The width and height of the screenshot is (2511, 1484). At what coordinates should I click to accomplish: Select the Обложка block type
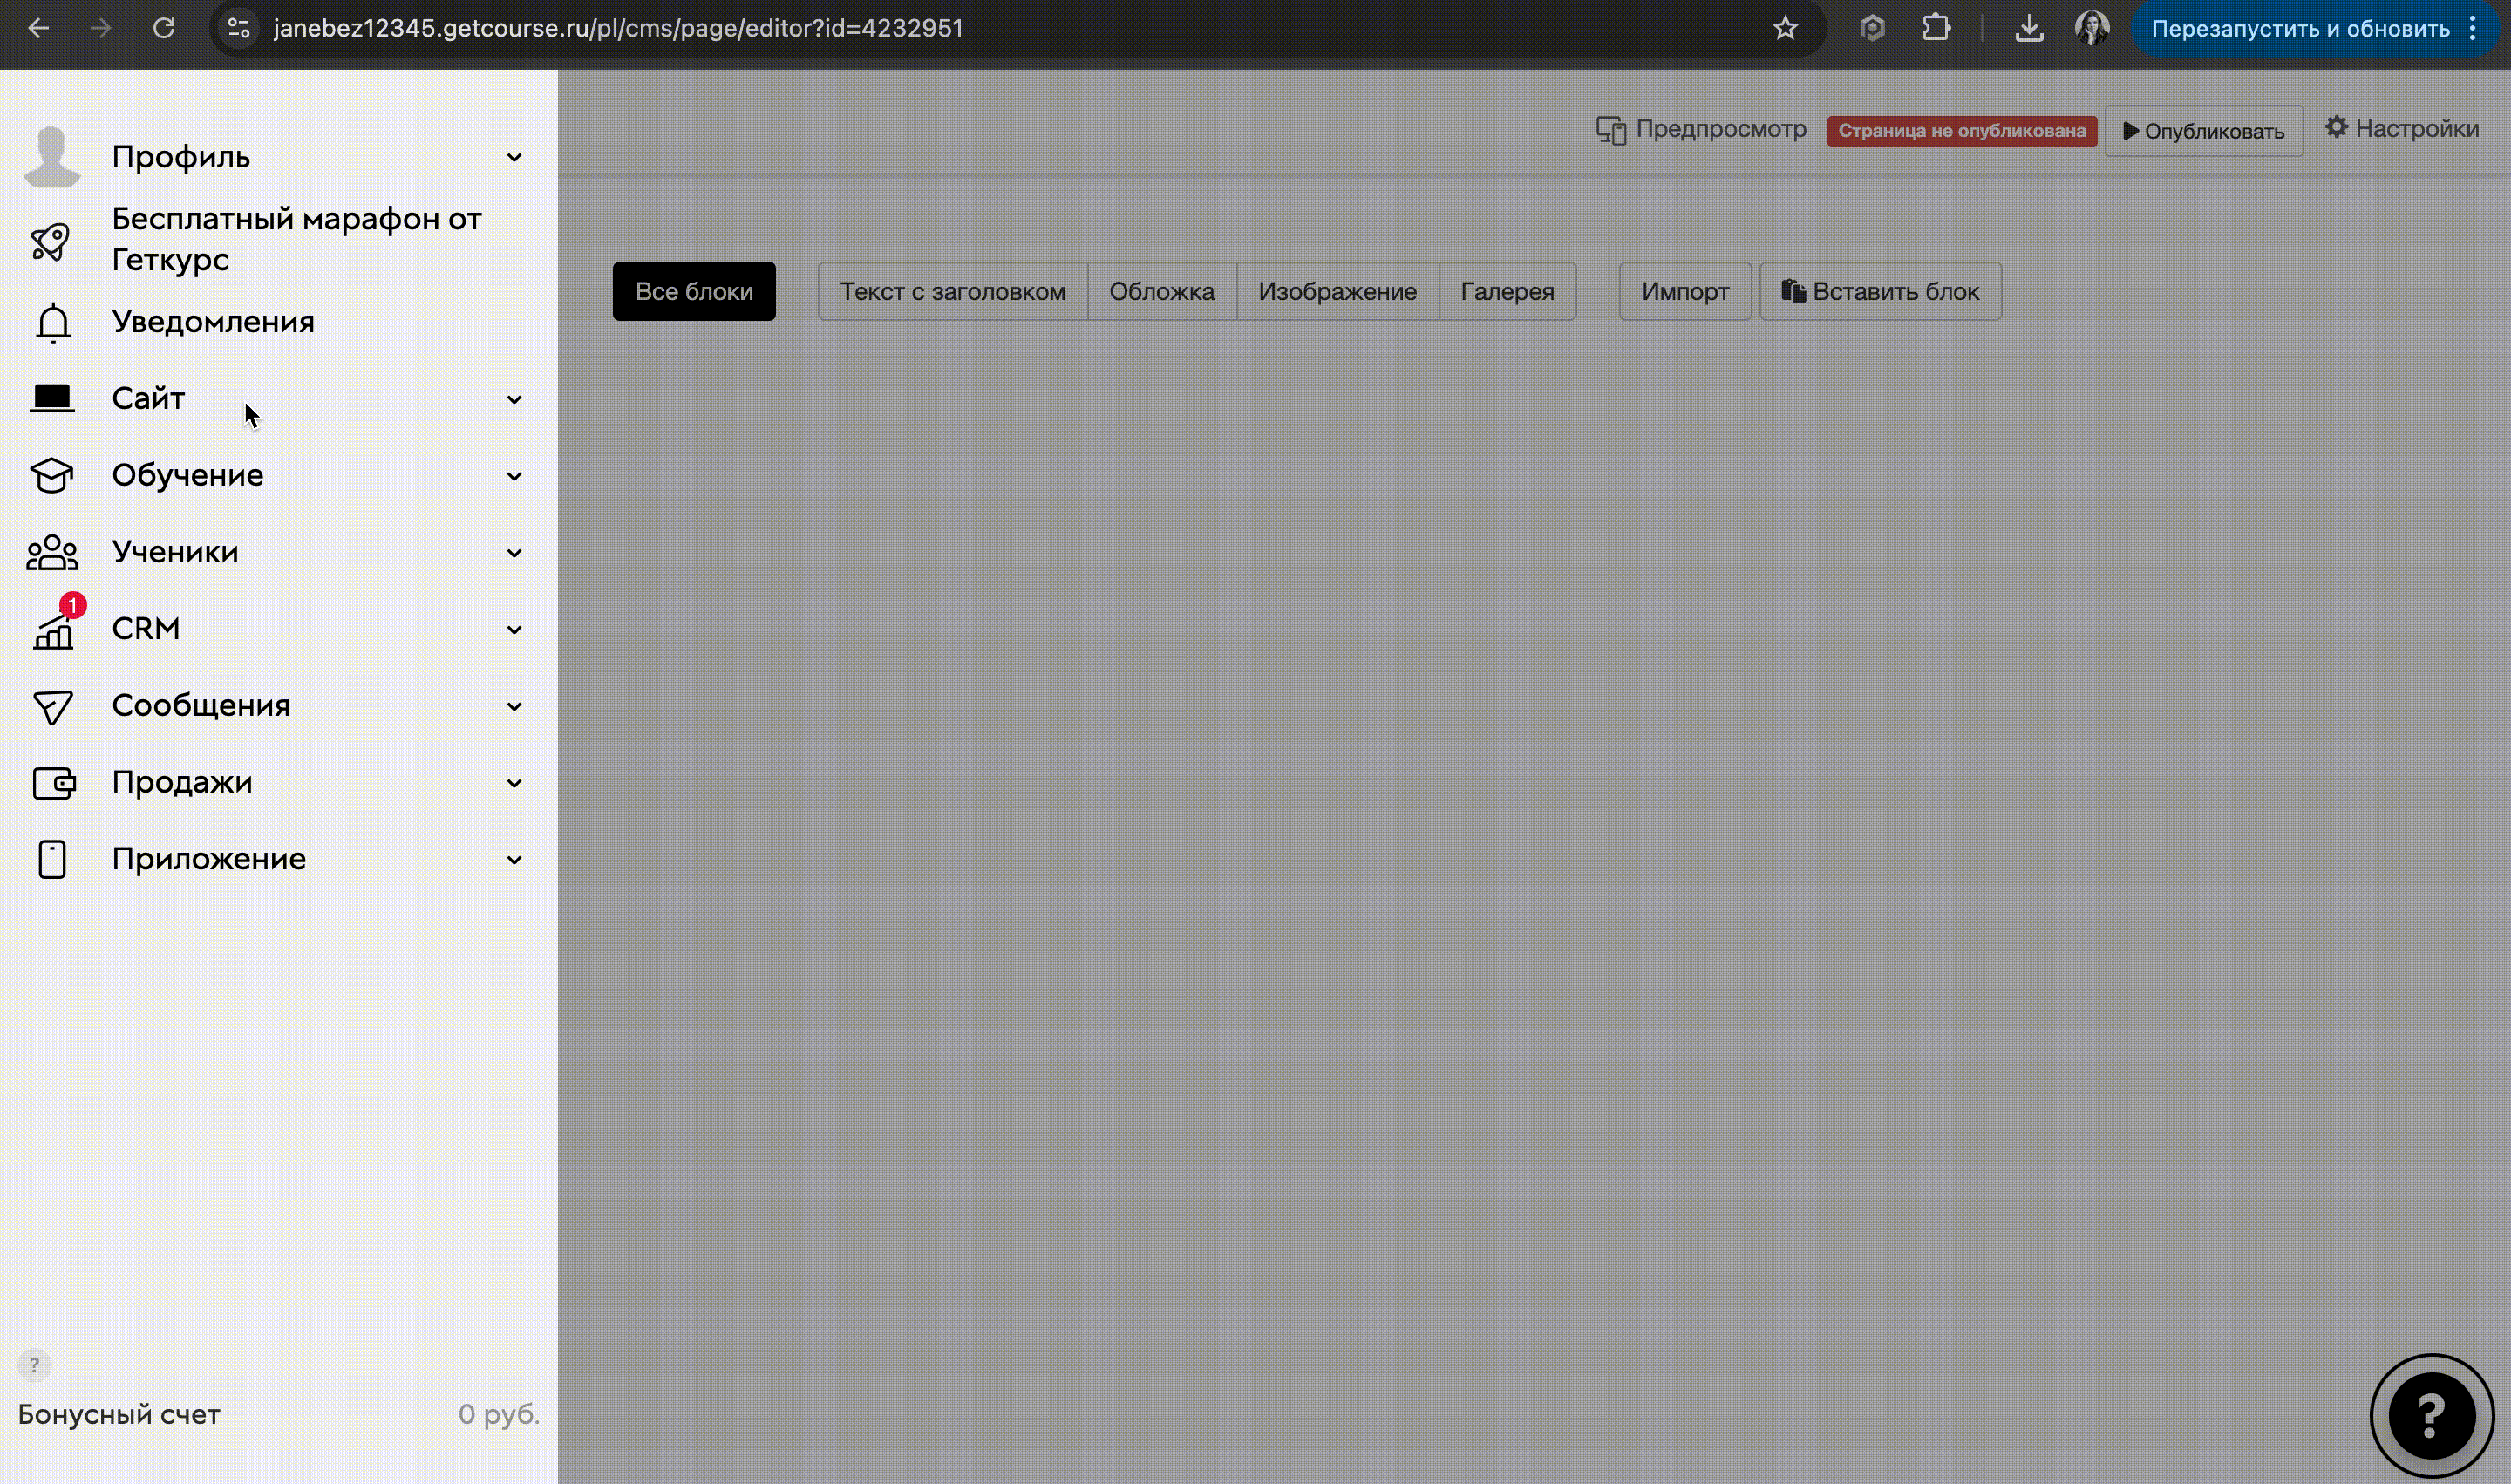[1161, 291]
